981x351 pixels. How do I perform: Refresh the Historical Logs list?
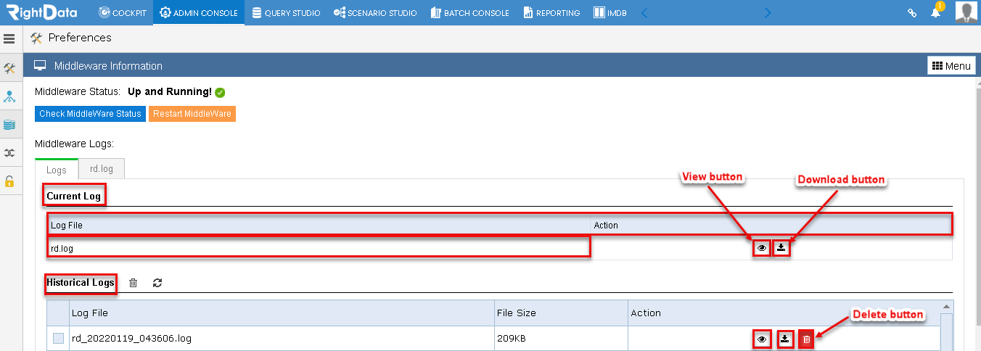coord(157,283)
